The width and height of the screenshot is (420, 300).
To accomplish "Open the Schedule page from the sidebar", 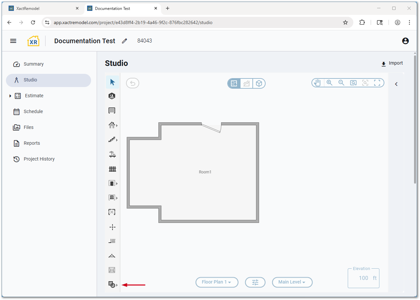I will pyautogui.click(x=33, y=111).
